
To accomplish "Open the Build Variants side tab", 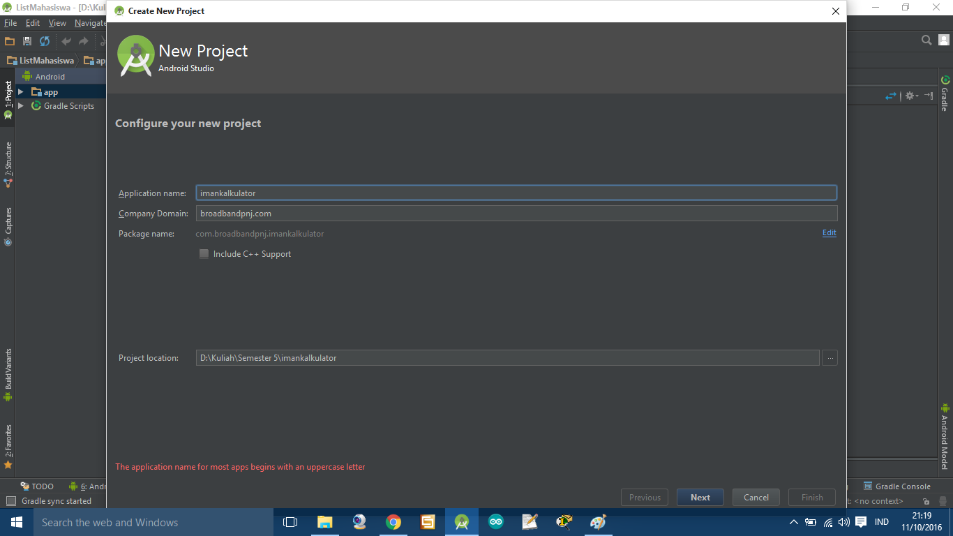I will 8,375.
